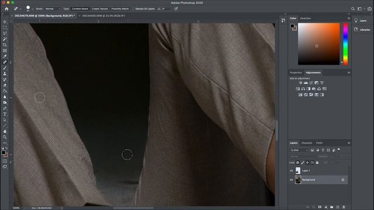This screenshot has height=210, width=374.
Task: Toggle lock transparent pixels
Action: (297, 163)
